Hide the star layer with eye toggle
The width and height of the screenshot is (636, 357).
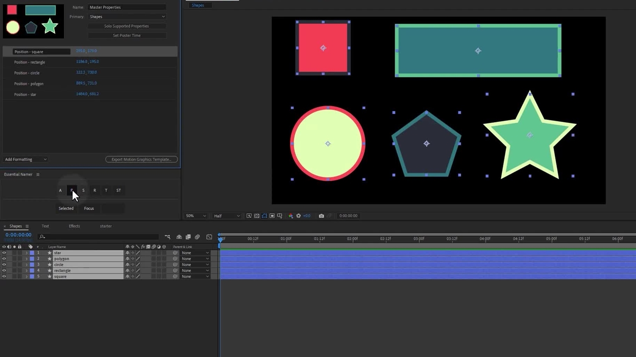coord(4,253)
